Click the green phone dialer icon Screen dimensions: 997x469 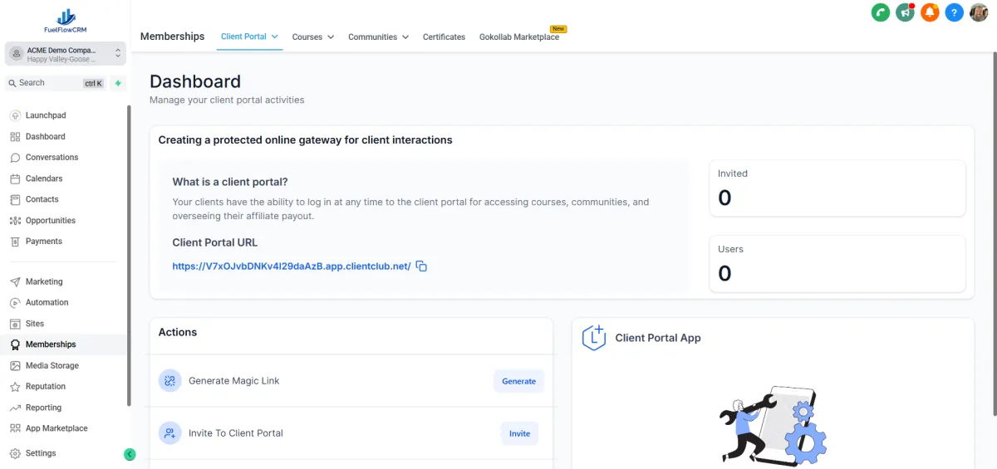point(880,12)
